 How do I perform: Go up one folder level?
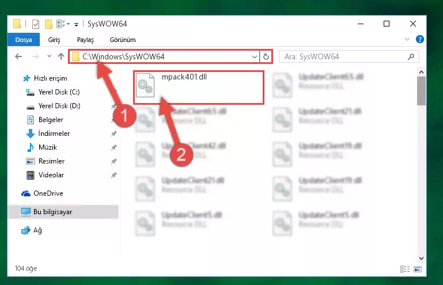pos(61,56)
